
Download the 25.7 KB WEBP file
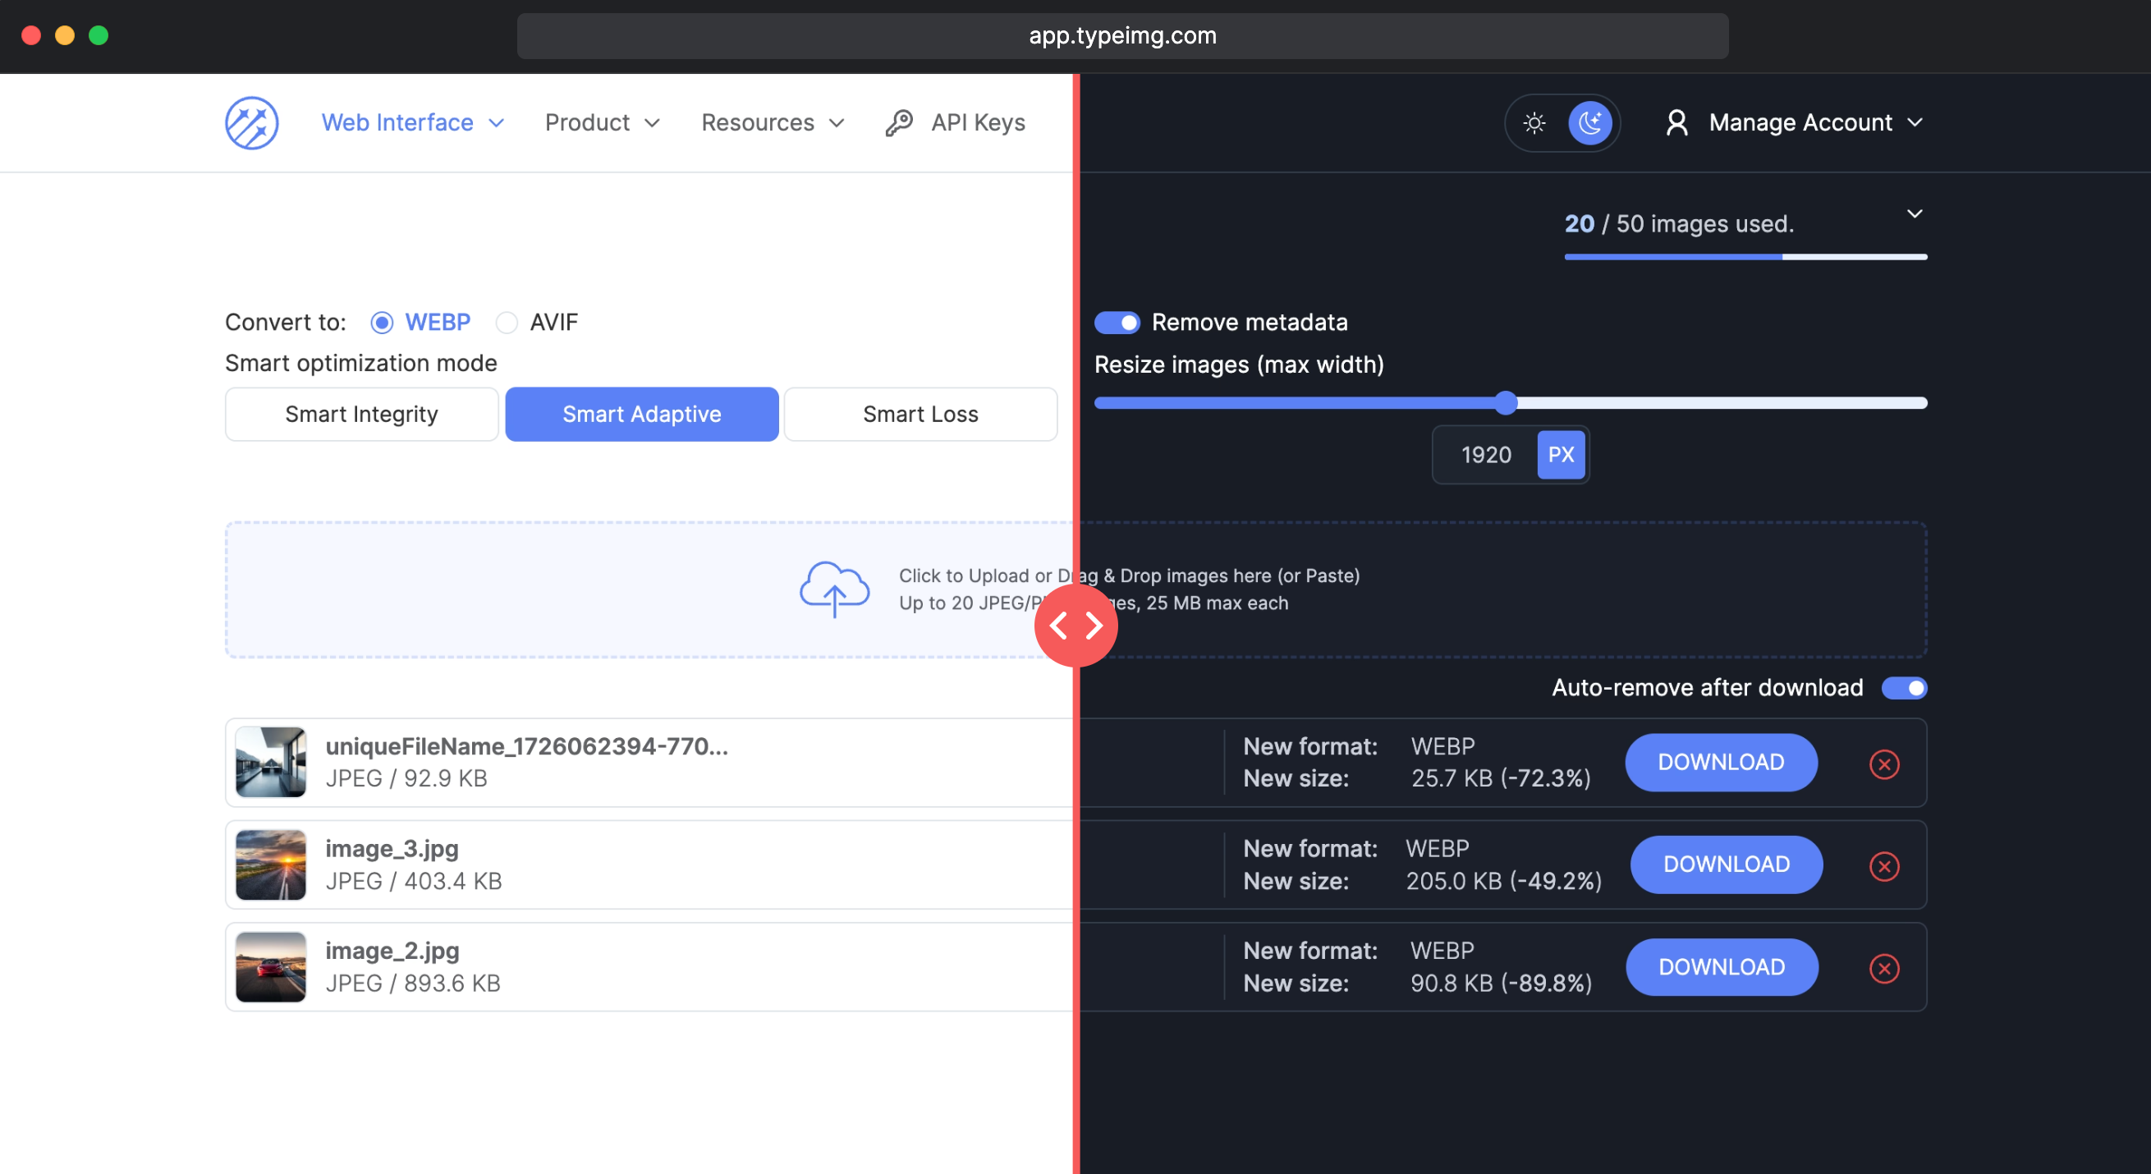(x=1721, y=763)
